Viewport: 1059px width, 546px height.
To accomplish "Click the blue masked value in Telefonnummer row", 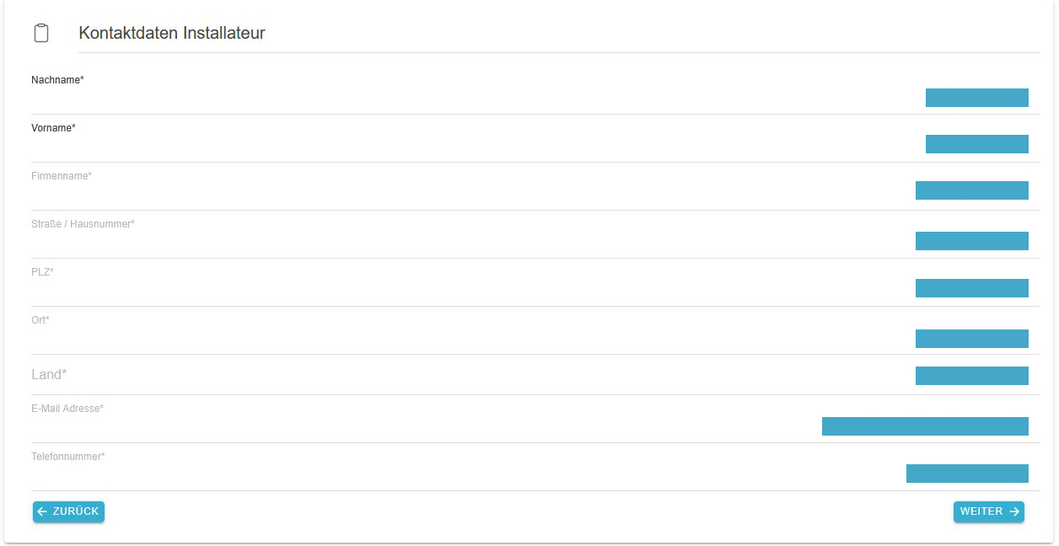I will coord(967,474).
